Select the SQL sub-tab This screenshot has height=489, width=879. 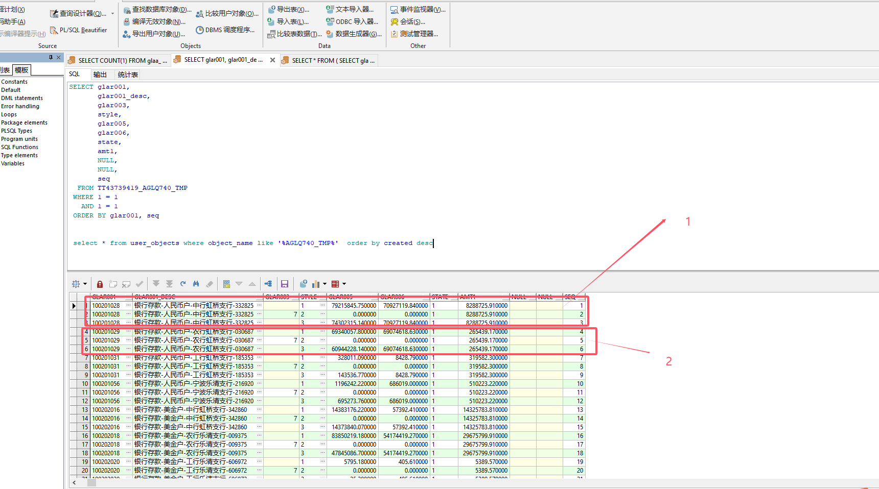pos(75,74)
